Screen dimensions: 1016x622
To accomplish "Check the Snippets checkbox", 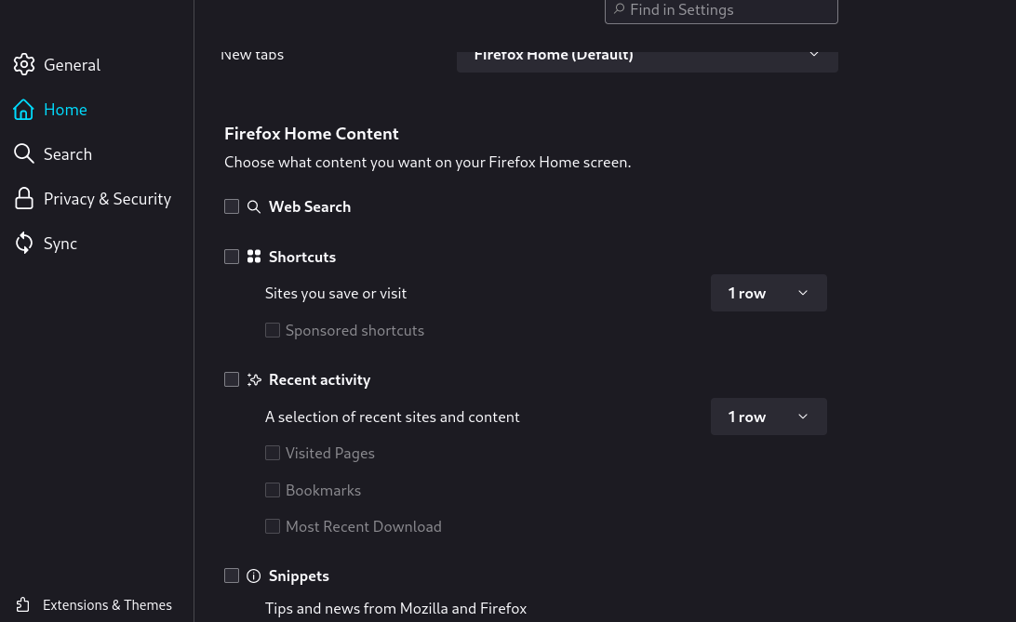I will [232, 576].
